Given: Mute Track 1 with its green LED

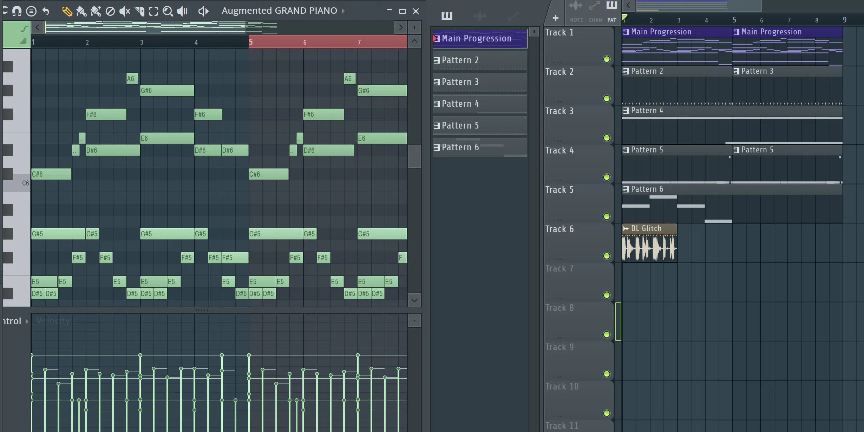Looking at the screenshot, I should pos(607,59).
